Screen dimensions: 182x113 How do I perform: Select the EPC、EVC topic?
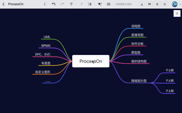coord(43,54)
